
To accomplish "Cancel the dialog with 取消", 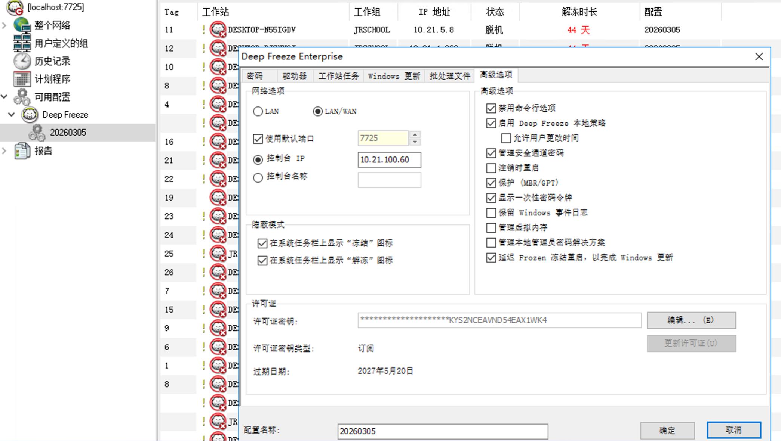I will point(734,430).
